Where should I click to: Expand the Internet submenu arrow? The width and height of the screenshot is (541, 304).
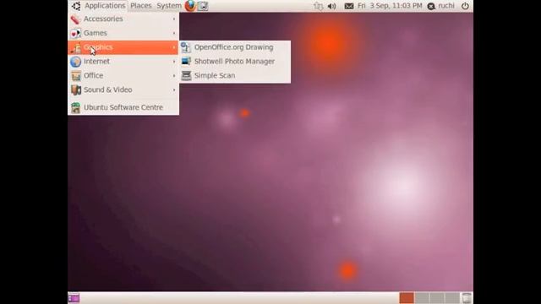pos(174,62)
